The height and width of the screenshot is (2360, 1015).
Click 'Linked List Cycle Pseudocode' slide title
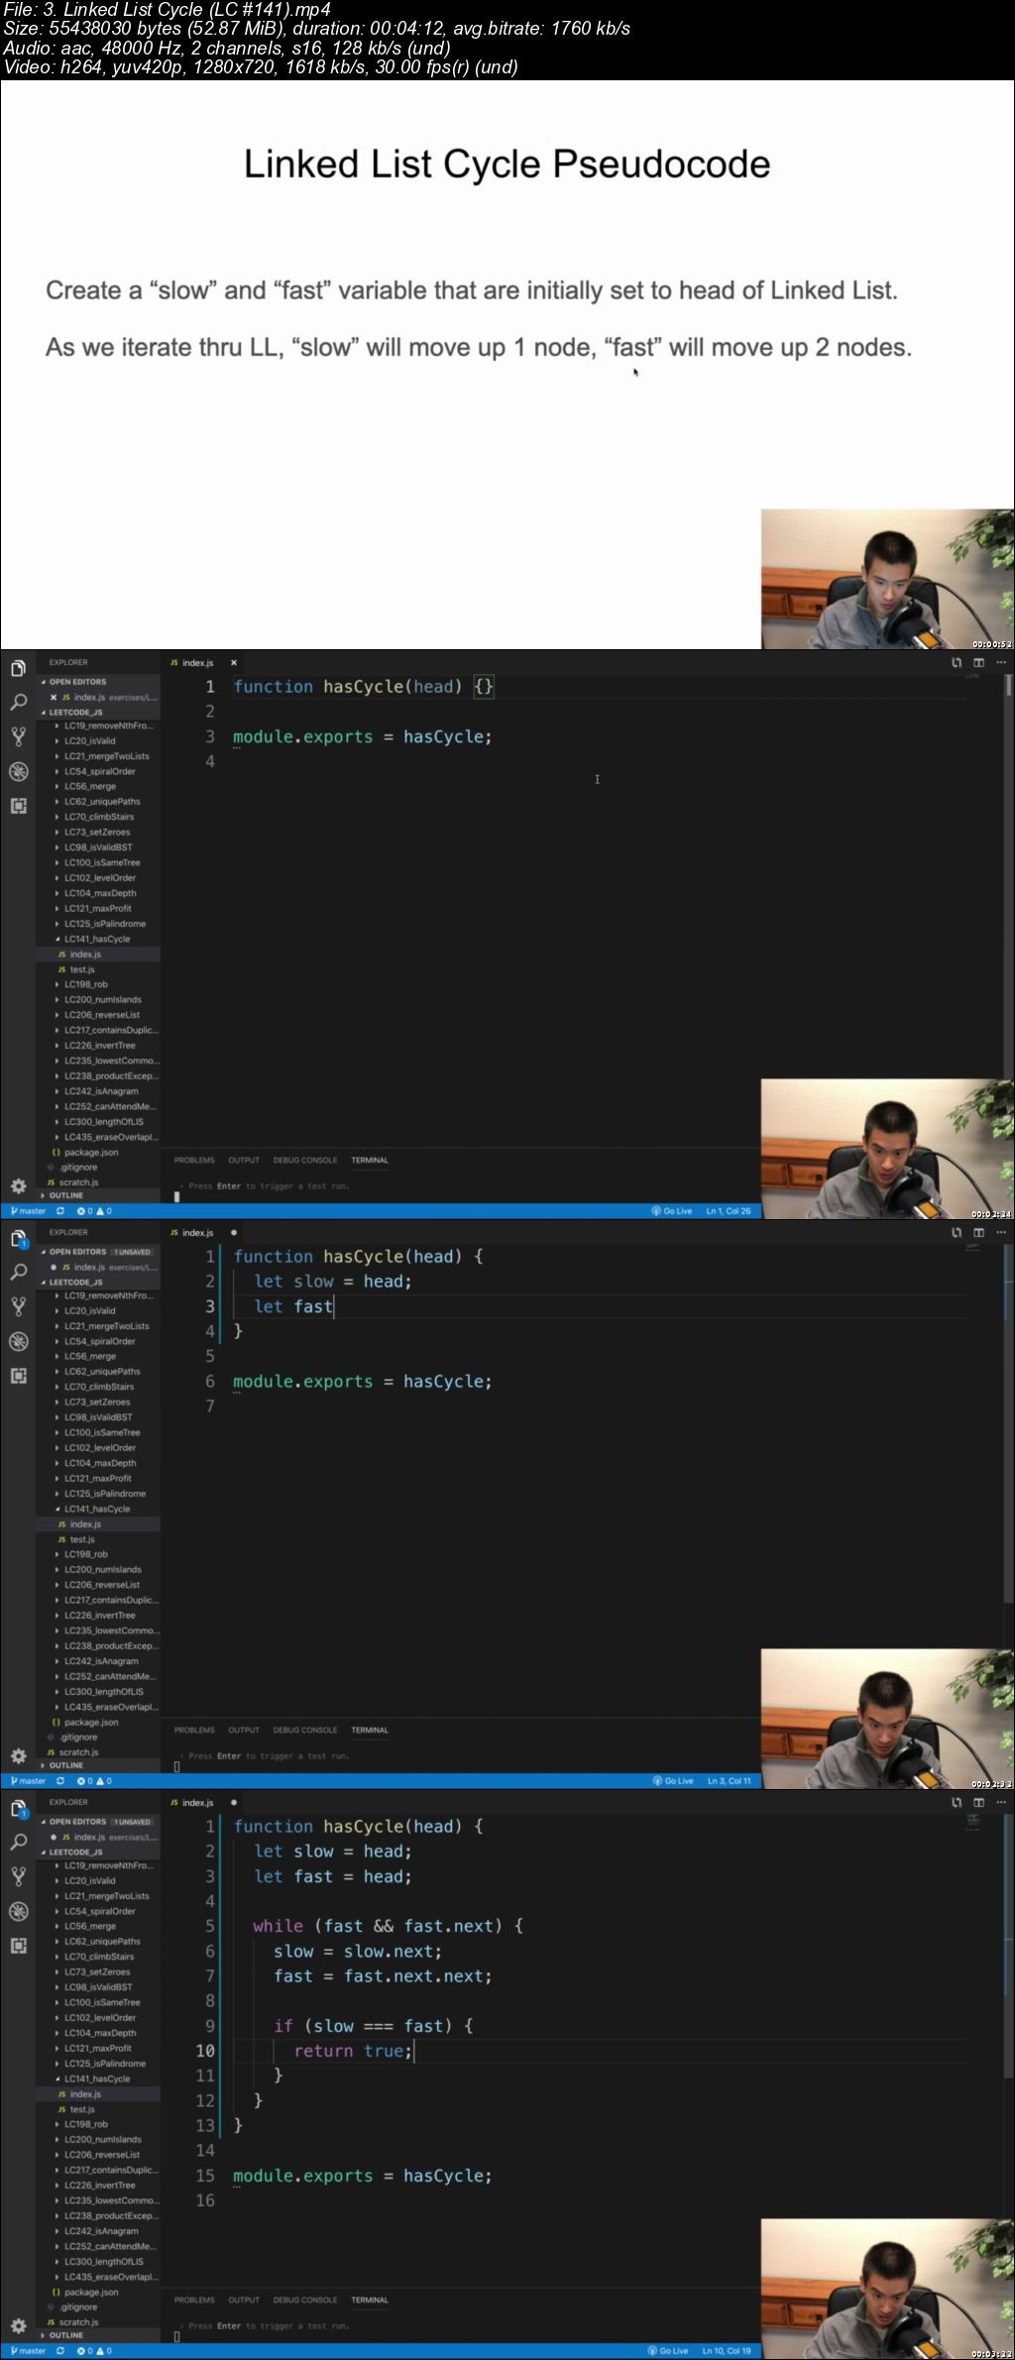point(507,164)
